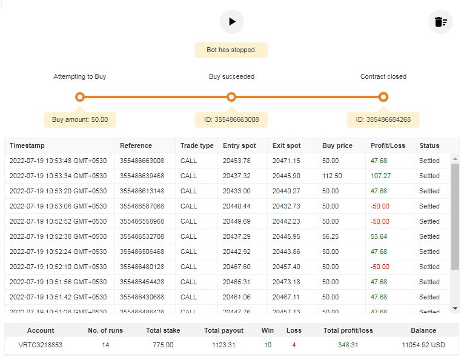464x360 pixels.
Task: Click the Contract closed stage circle
Action: (383, 97)
